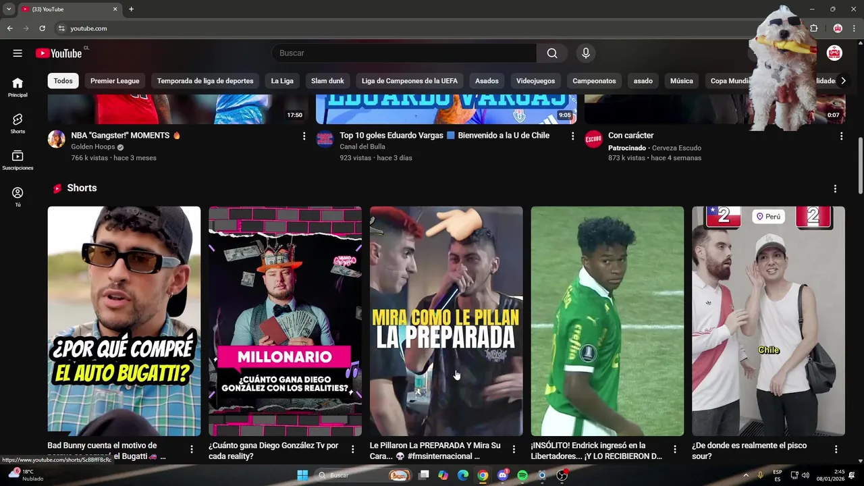864x486 pixels.
Task: Select the Videojuegos chip
Action: (x=535, y=81)
